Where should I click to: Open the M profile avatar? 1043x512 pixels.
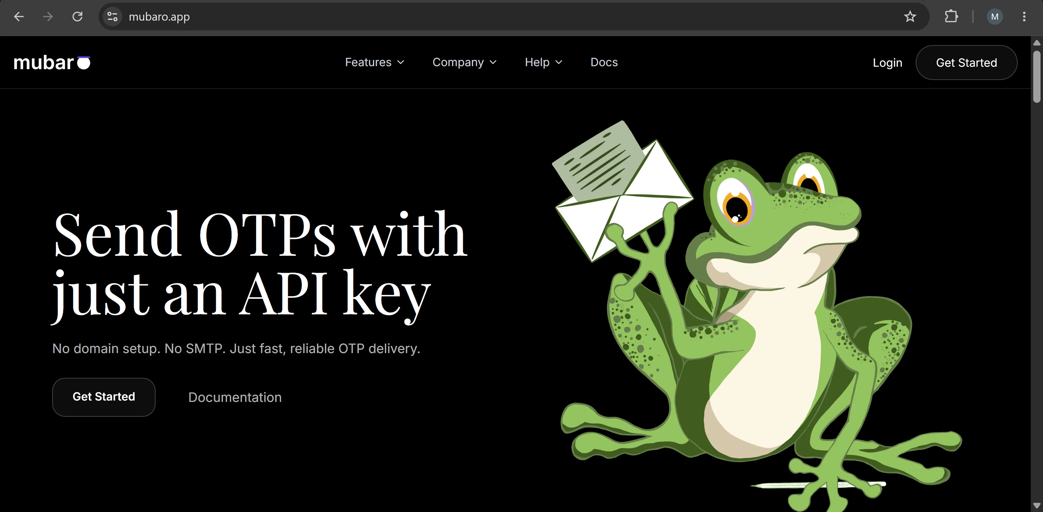994,17
